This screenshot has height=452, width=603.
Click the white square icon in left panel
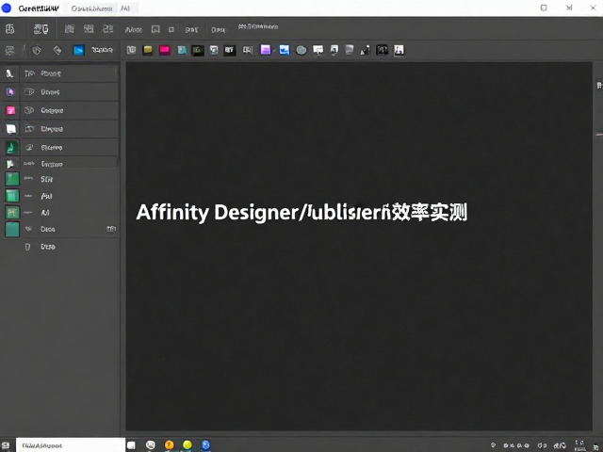[11, 129]
